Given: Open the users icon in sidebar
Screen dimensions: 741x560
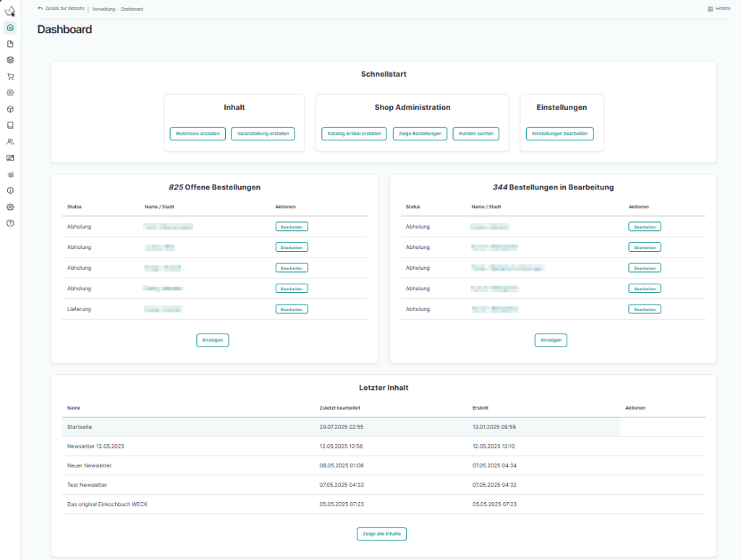Looking at the screenshot, I should 10,142.
